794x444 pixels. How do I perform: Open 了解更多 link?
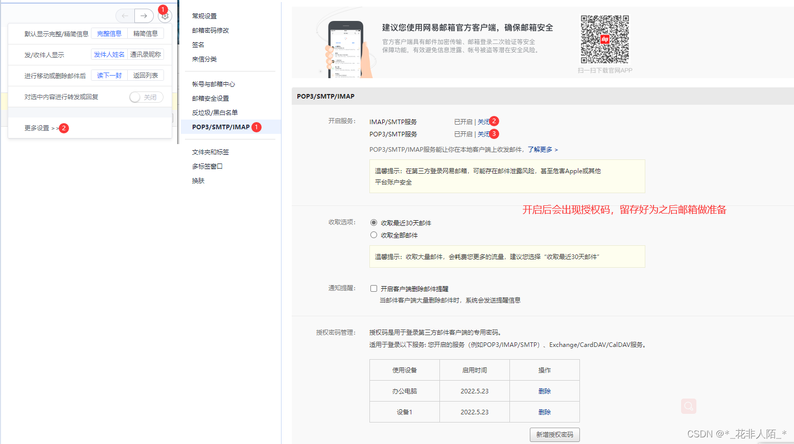(543, 150)
